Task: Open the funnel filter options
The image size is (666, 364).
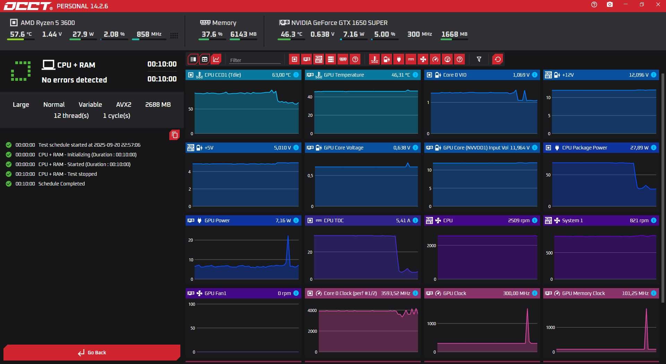Action: tap(479, 59)
